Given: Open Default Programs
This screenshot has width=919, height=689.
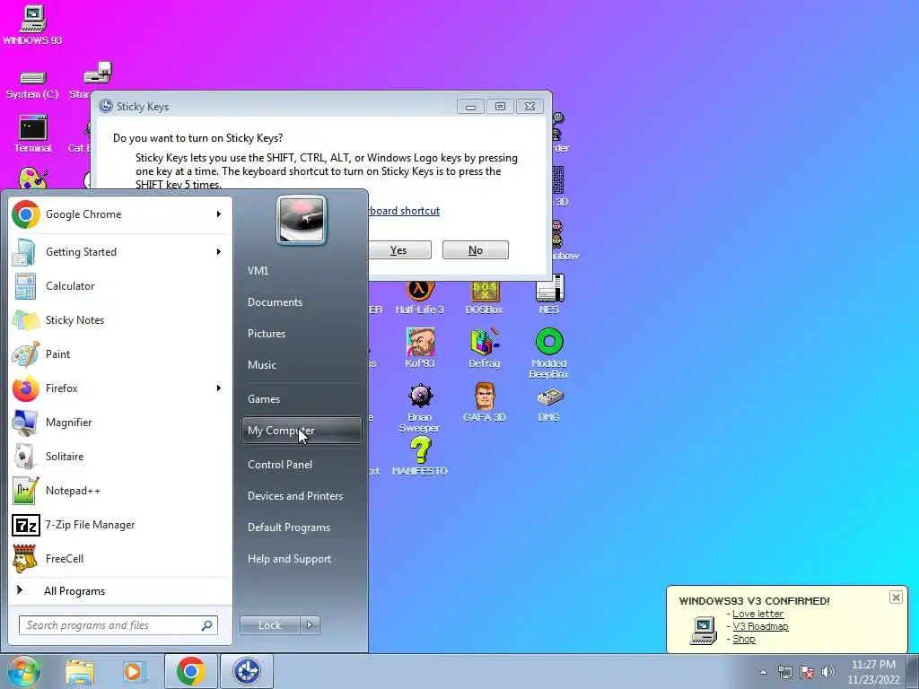Looking at the screenshot, I should coord(302,528).
